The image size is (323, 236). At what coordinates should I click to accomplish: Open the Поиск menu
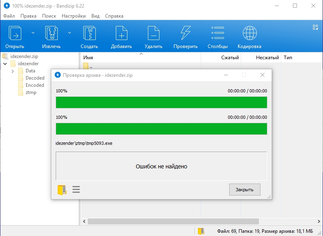pyautogui.click(x=49, y=16)
